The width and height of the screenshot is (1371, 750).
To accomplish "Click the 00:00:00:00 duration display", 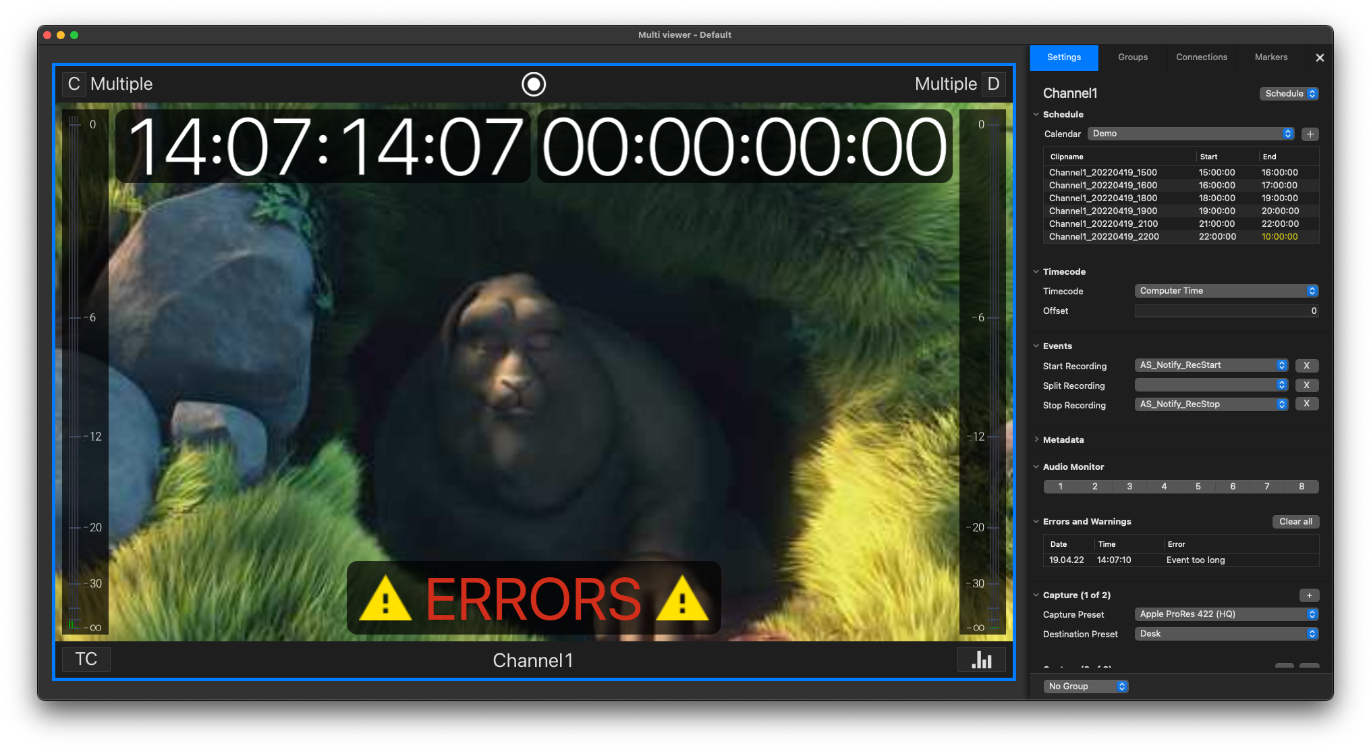I will [x=744, y=146].
